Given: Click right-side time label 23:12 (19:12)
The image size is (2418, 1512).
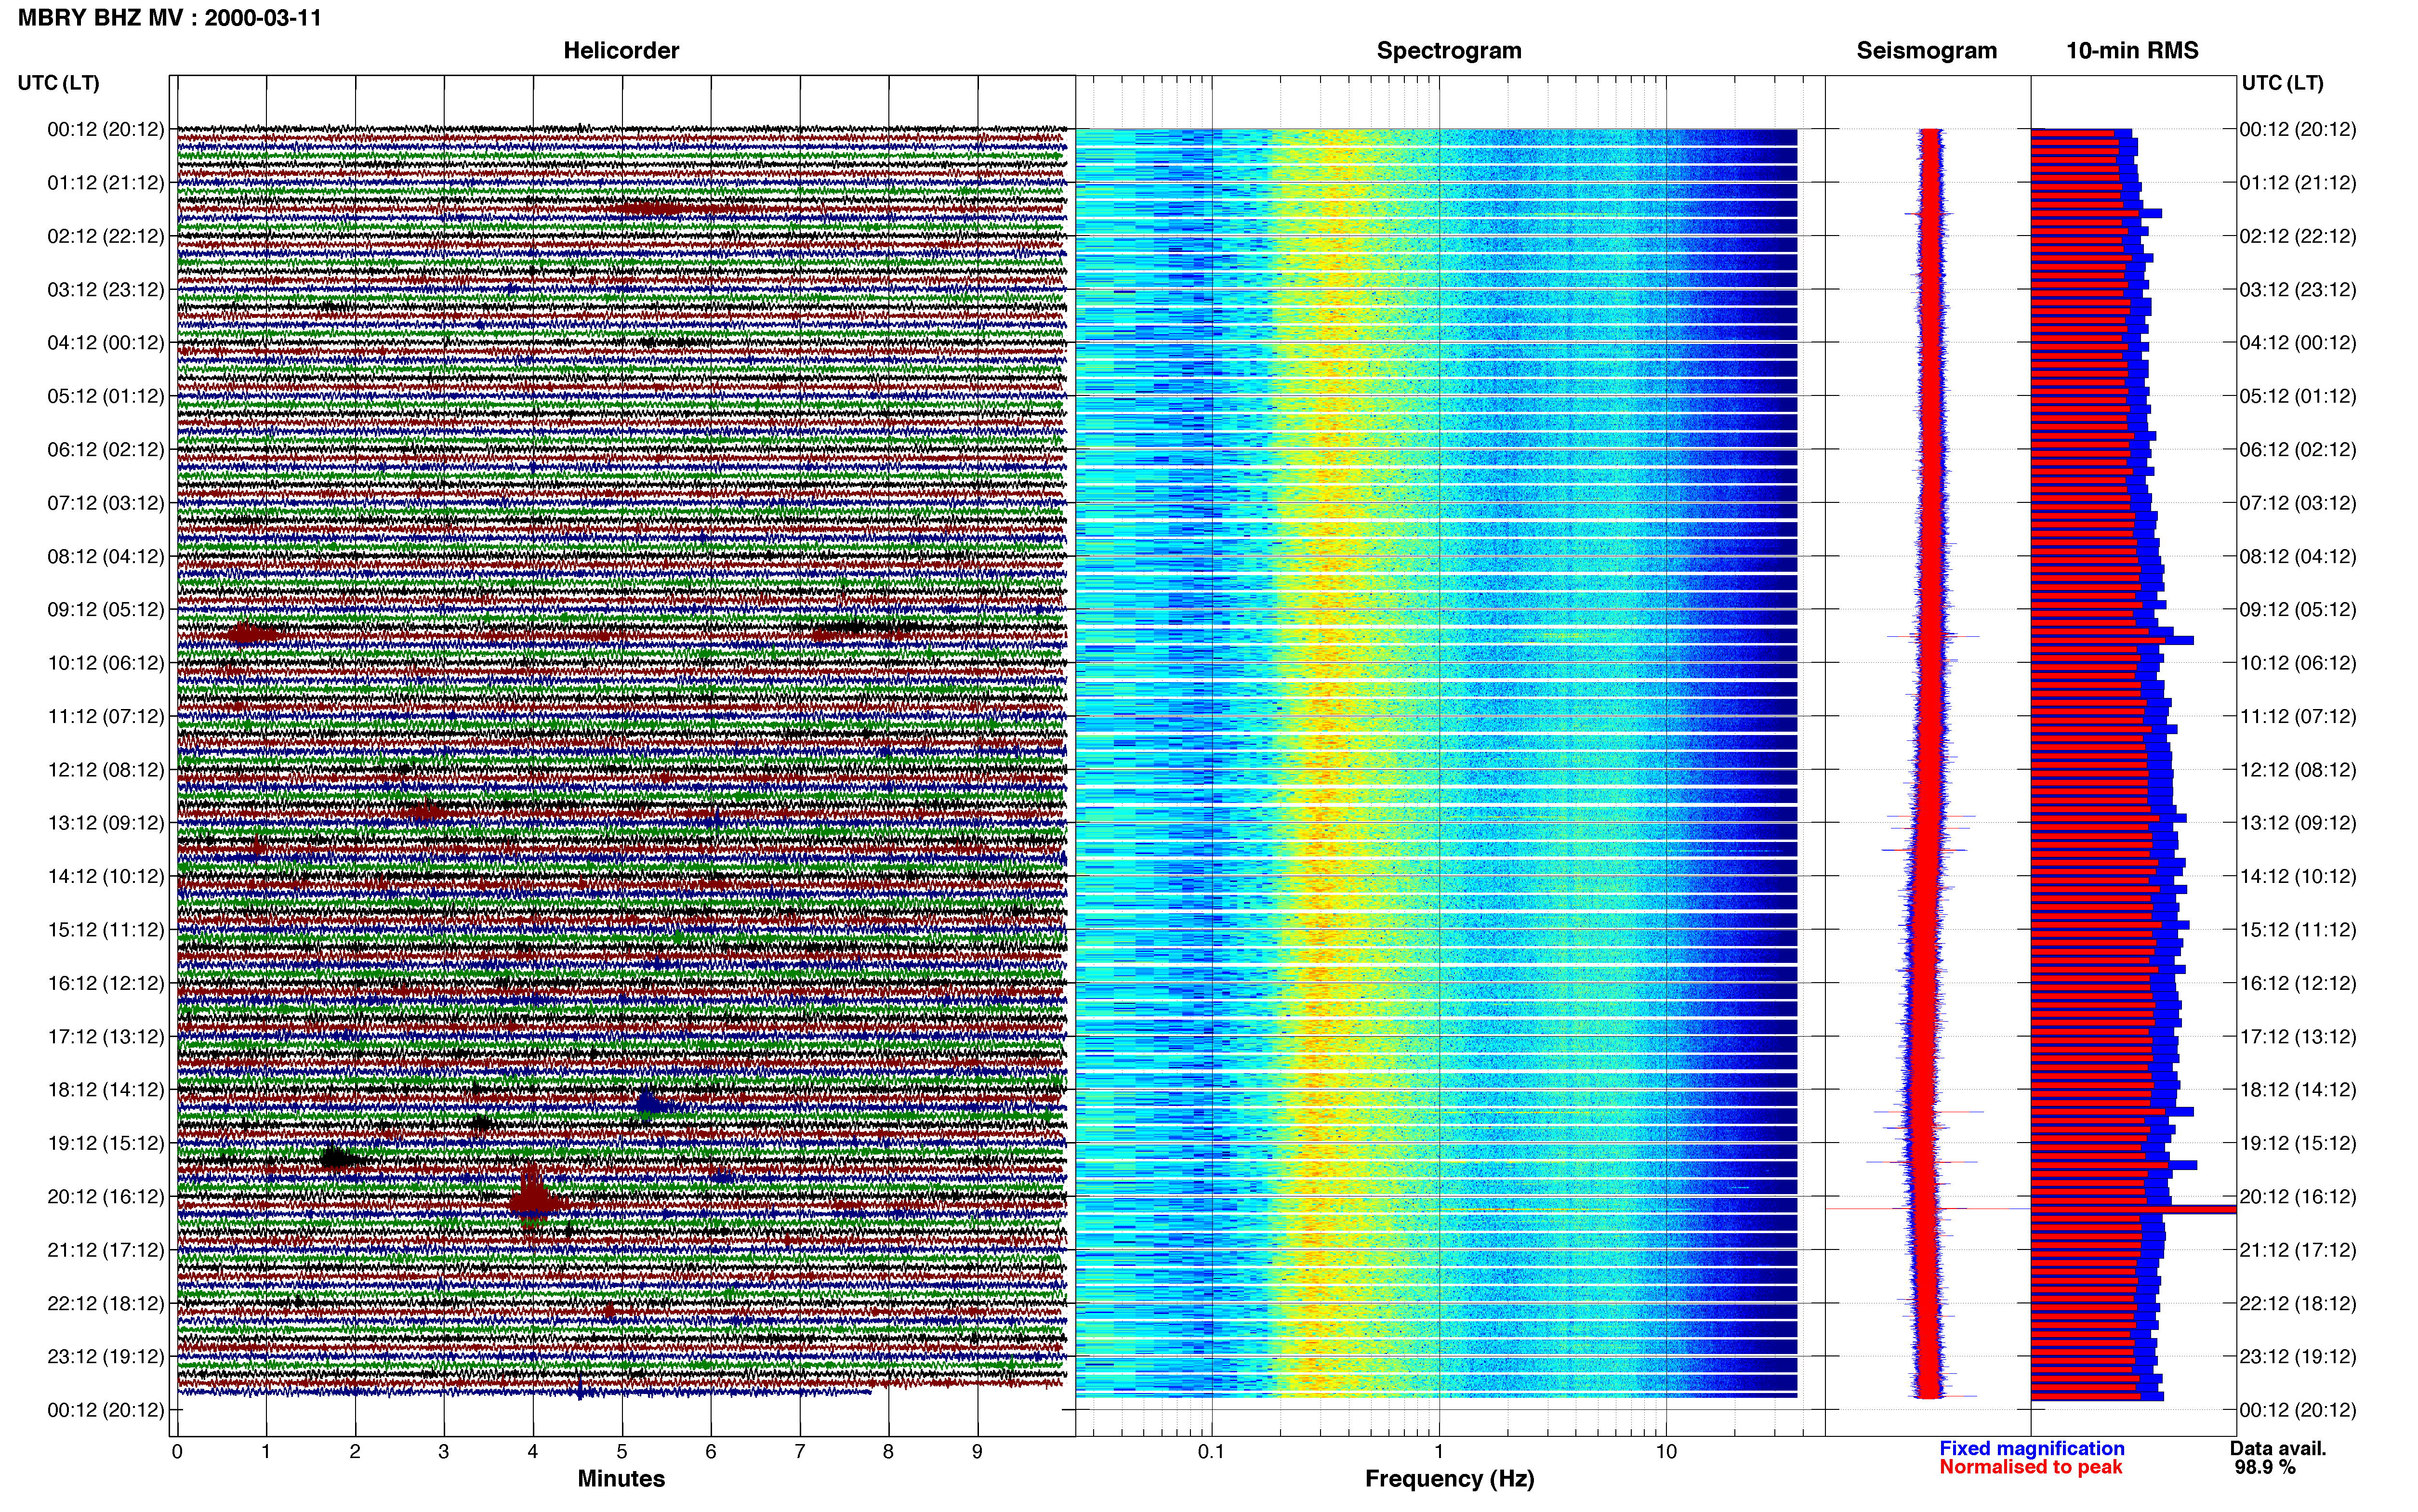Looking at the screenshot, I should click(x=2298, y=1357).
